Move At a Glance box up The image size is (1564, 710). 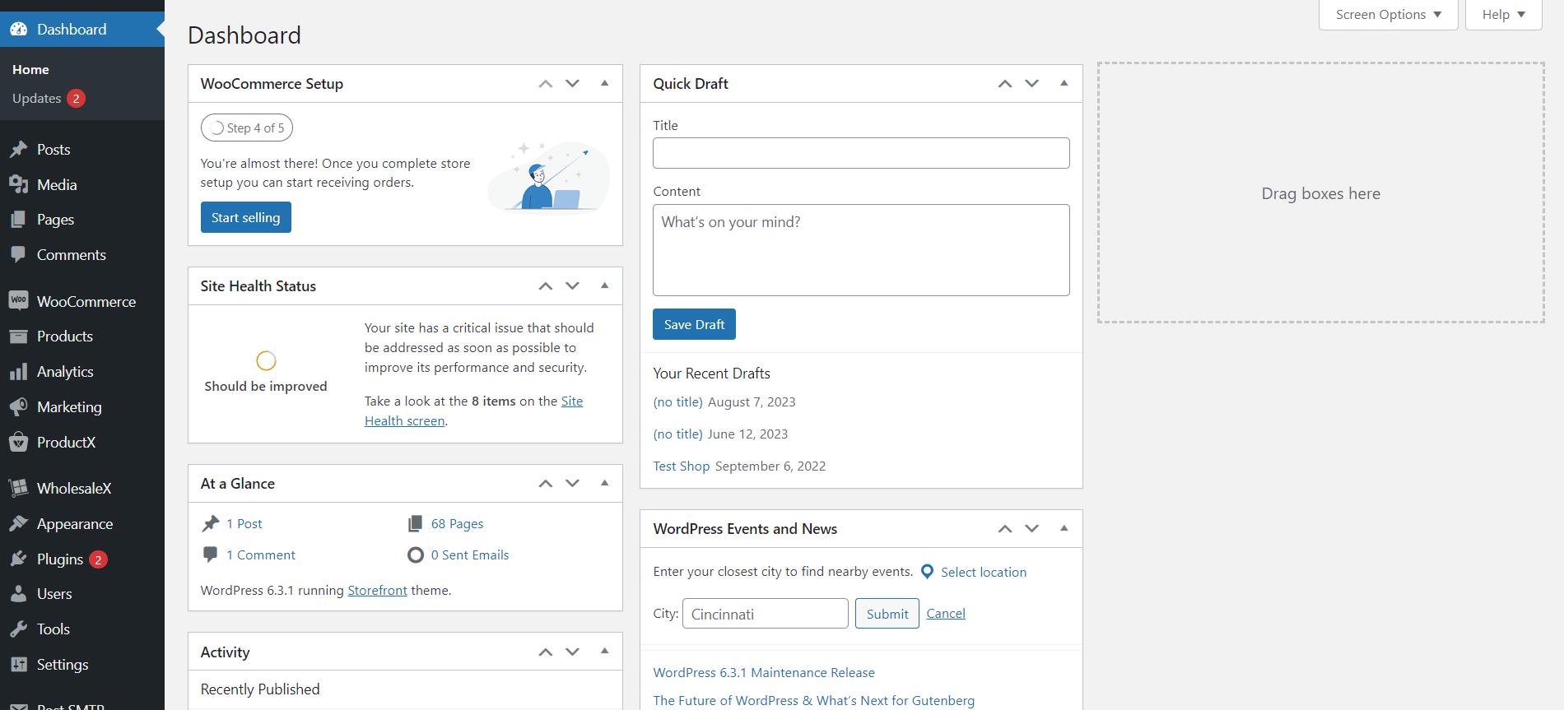(x=546, y=484)
